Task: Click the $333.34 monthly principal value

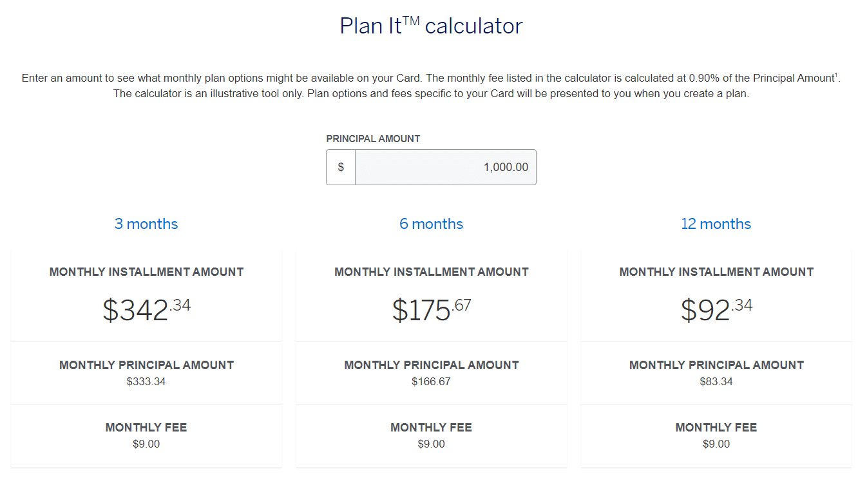Action: (x=146, y=381)
